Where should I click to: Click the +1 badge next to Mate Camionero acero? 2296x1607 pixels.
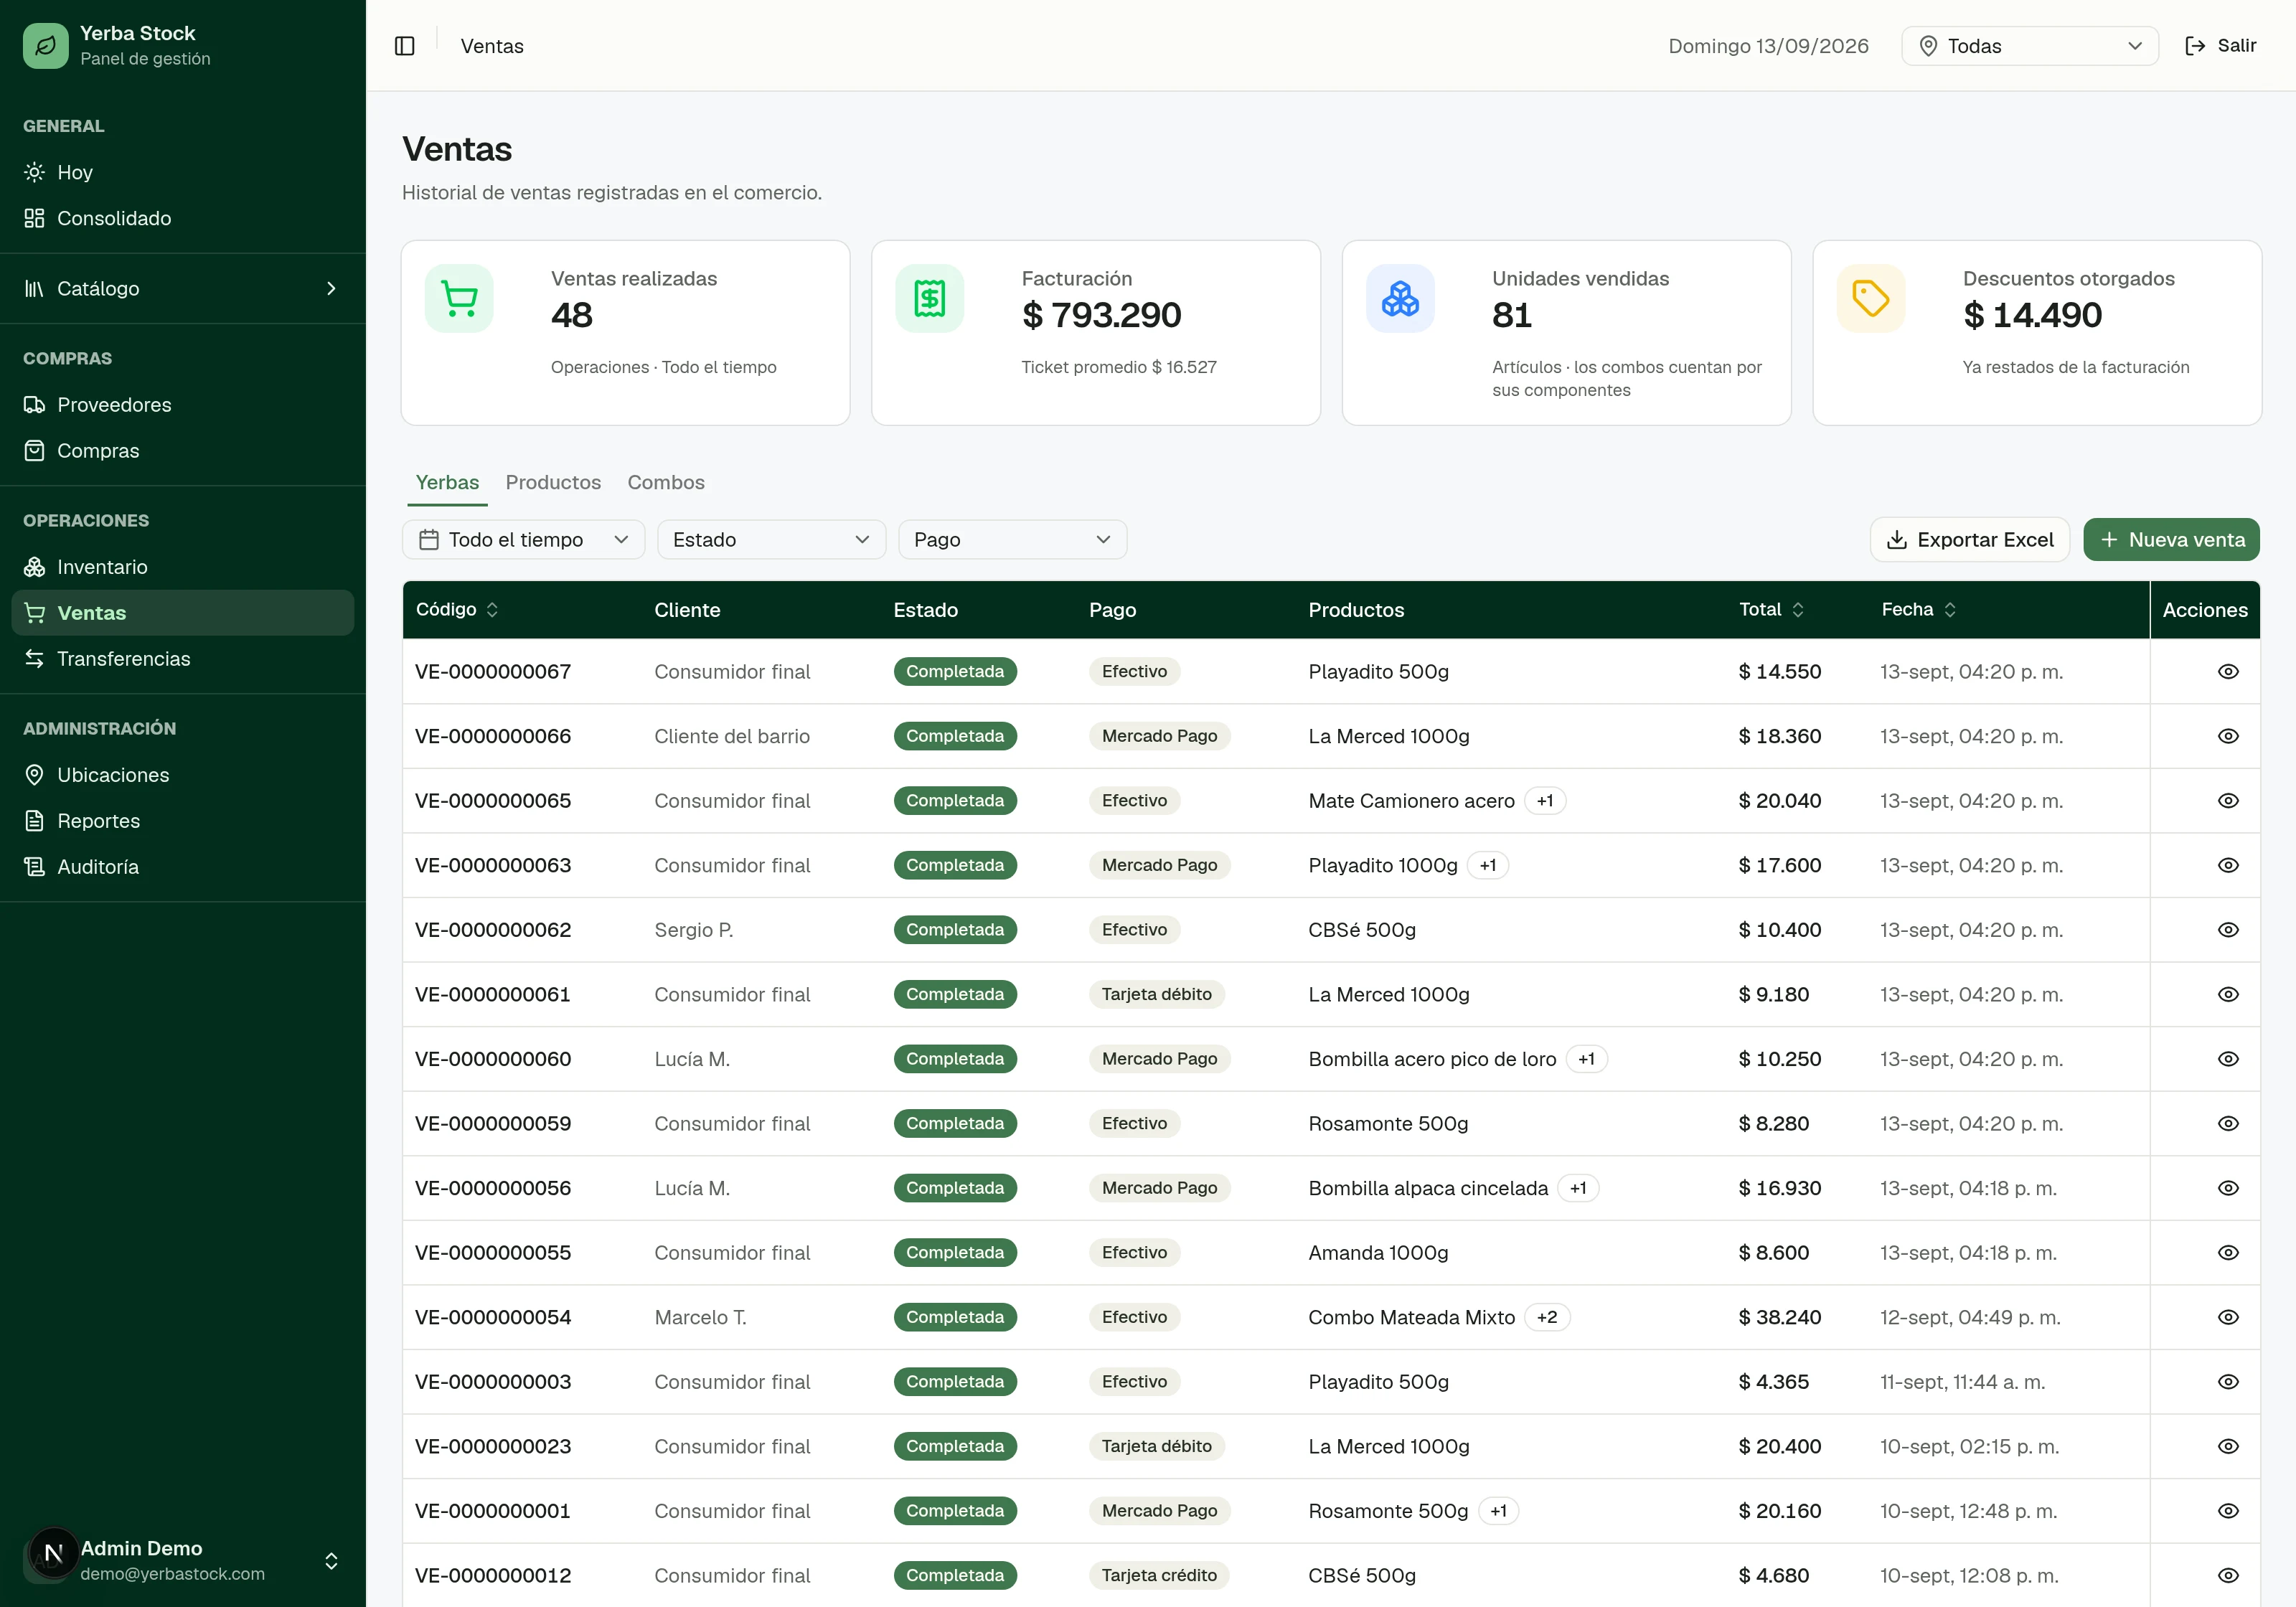[1545, 800]
